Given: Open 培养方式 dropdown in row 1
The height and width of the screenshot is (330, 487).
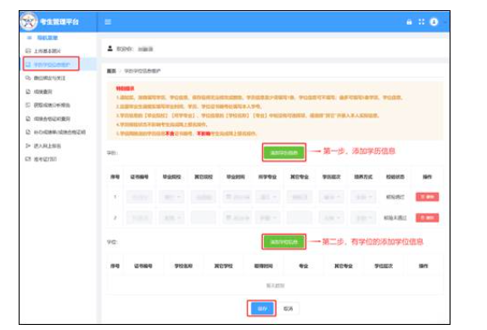Looking at the screenshot, I should [x=363, y=197].
